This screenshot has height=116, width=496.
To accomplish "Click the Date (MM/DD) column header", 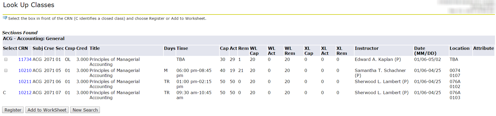I will (x=425, y=51).
